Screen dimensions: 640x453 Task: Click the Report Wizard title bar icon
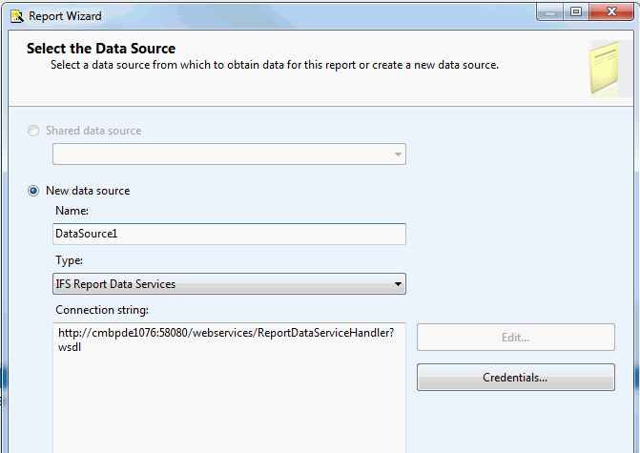(x=17, y=16)
